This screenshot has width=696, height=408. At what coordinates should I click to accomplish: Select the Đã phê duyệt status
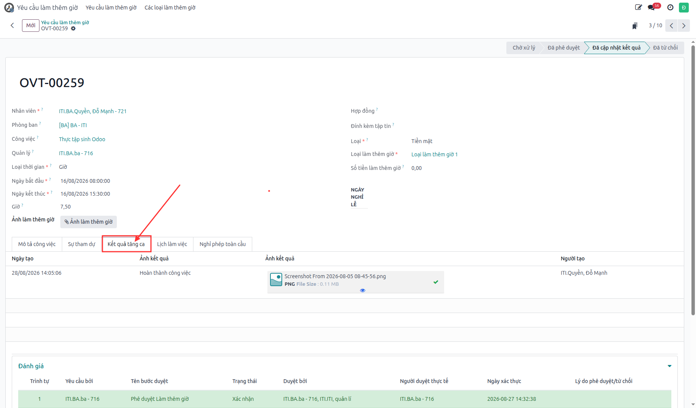pos(564,48)
